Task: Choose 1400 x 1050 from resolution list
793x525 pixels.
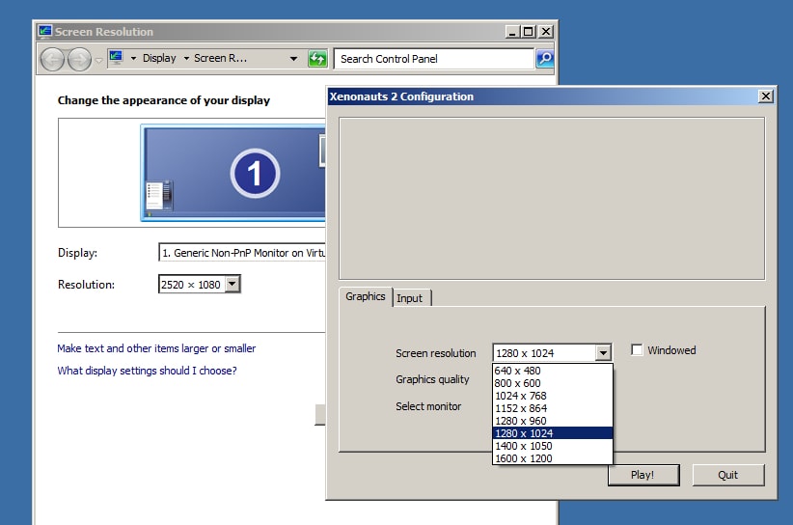Action: point(552,446)
